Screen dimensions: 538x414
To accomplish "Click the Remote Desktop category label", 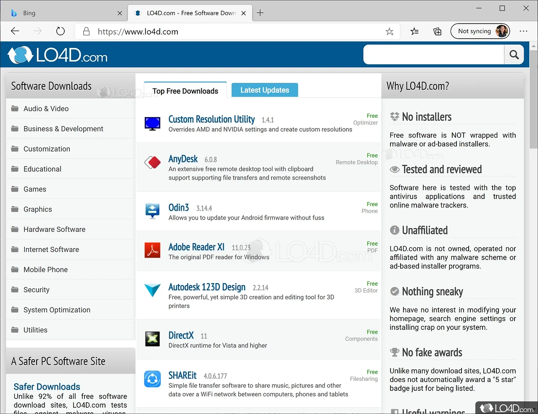I will [x=356, y=162].
